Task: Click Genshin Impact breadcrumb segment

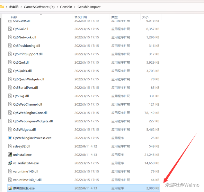Action: (89, 7)
